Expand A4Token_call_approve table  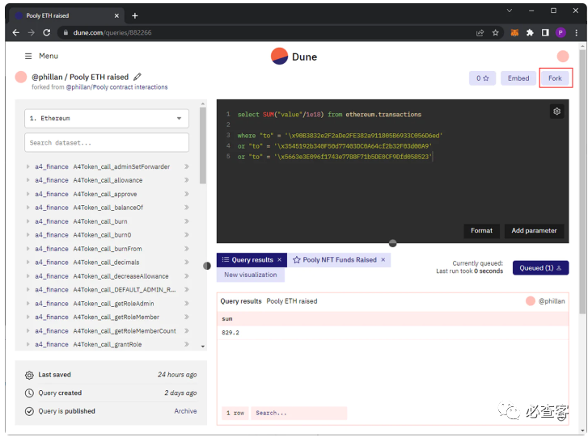point(27,194)
